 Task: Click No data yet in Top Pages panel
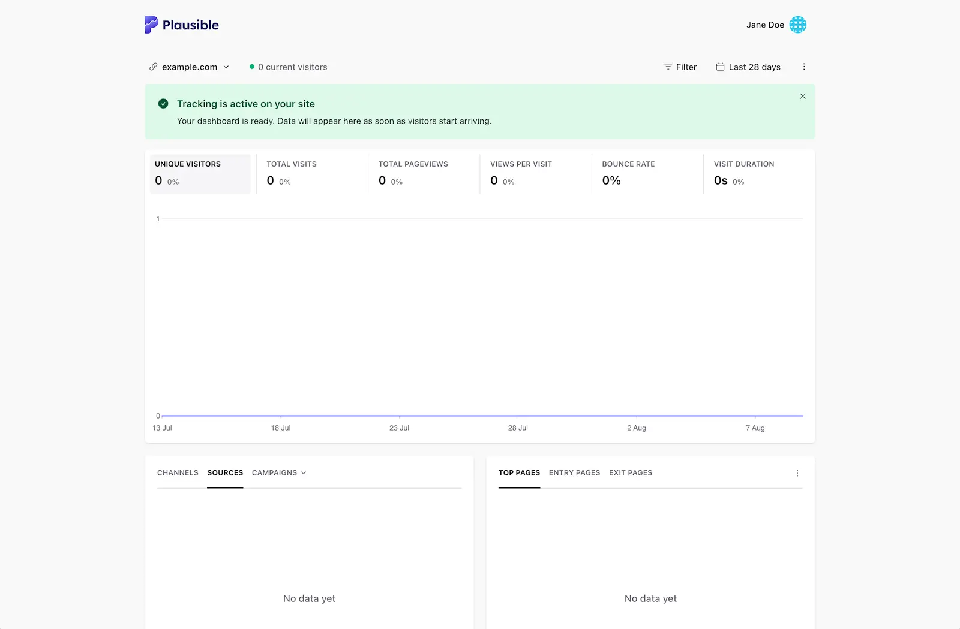(650, 598)
